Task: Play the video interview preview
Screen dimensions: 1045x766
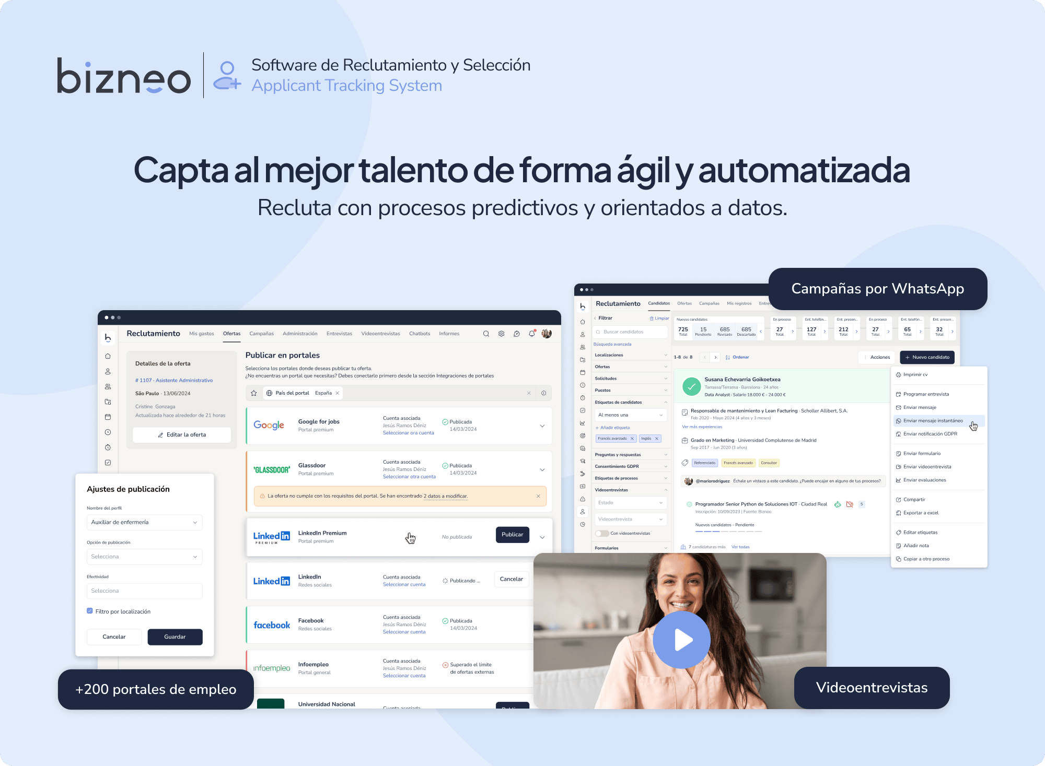Action: [x=681, y=641]
